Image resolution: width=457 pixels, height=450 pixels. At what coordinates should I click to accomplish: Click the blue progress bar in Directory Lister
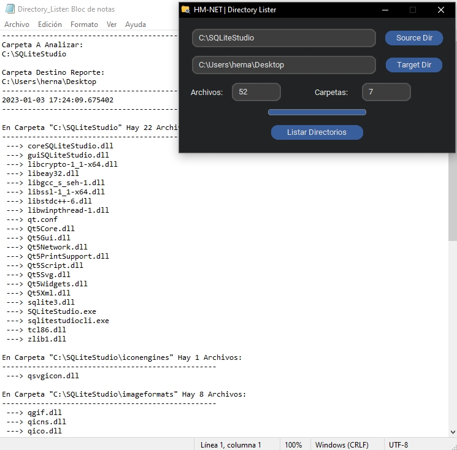click(317, 112)
